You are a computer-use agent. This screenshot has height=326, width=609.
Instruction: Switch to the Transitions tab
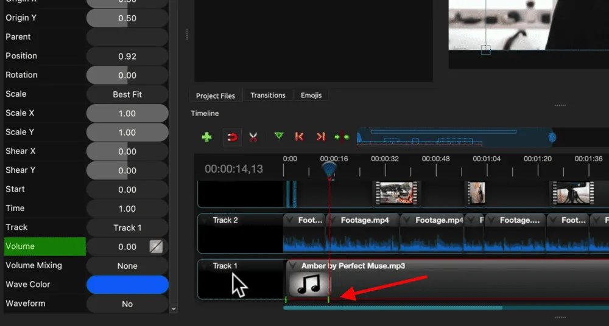point(267,95)
